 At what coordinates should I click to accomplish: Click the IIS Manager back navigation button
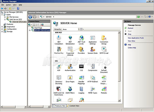(x=30, y=17)
